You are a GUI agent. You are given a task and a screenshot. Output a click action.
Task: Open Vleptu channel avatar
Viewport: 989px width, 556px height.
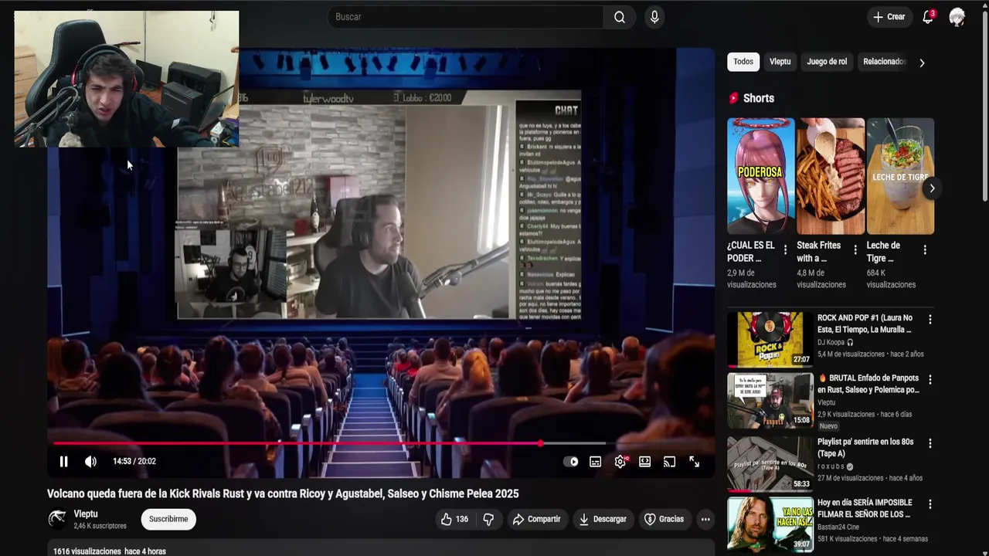pos(57,519)
